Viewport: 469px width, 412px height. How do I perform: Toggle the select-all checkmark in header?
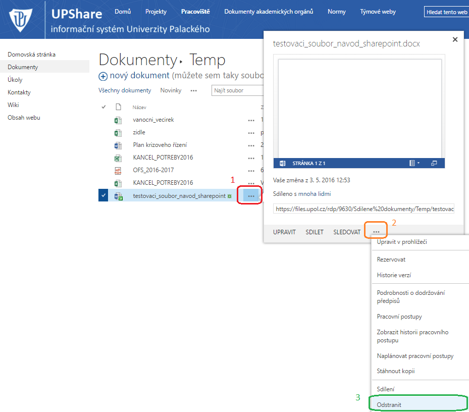[103, 107]
